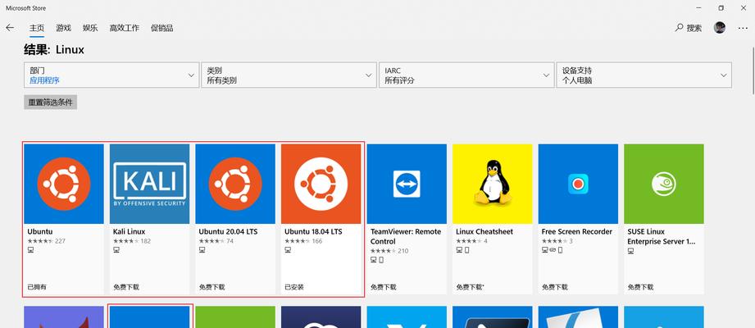Click 免费下载 under Free Screen Recorder
The height and width of the screenshot is (328, 755).
pos(555,287)
